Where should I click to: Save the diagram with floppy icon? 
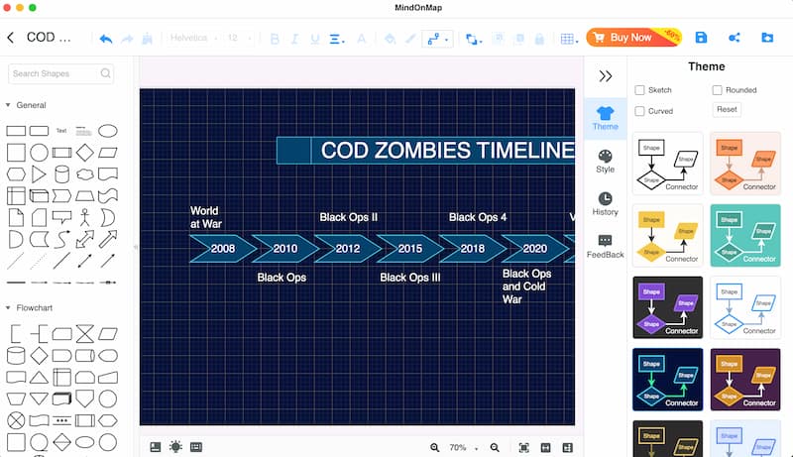coord(701,38)
